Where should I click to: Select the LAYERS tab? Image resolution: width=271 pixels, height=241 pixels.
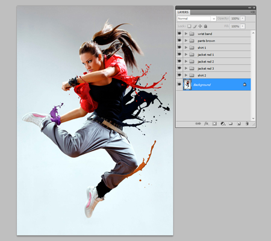click(x=183, y=12)
